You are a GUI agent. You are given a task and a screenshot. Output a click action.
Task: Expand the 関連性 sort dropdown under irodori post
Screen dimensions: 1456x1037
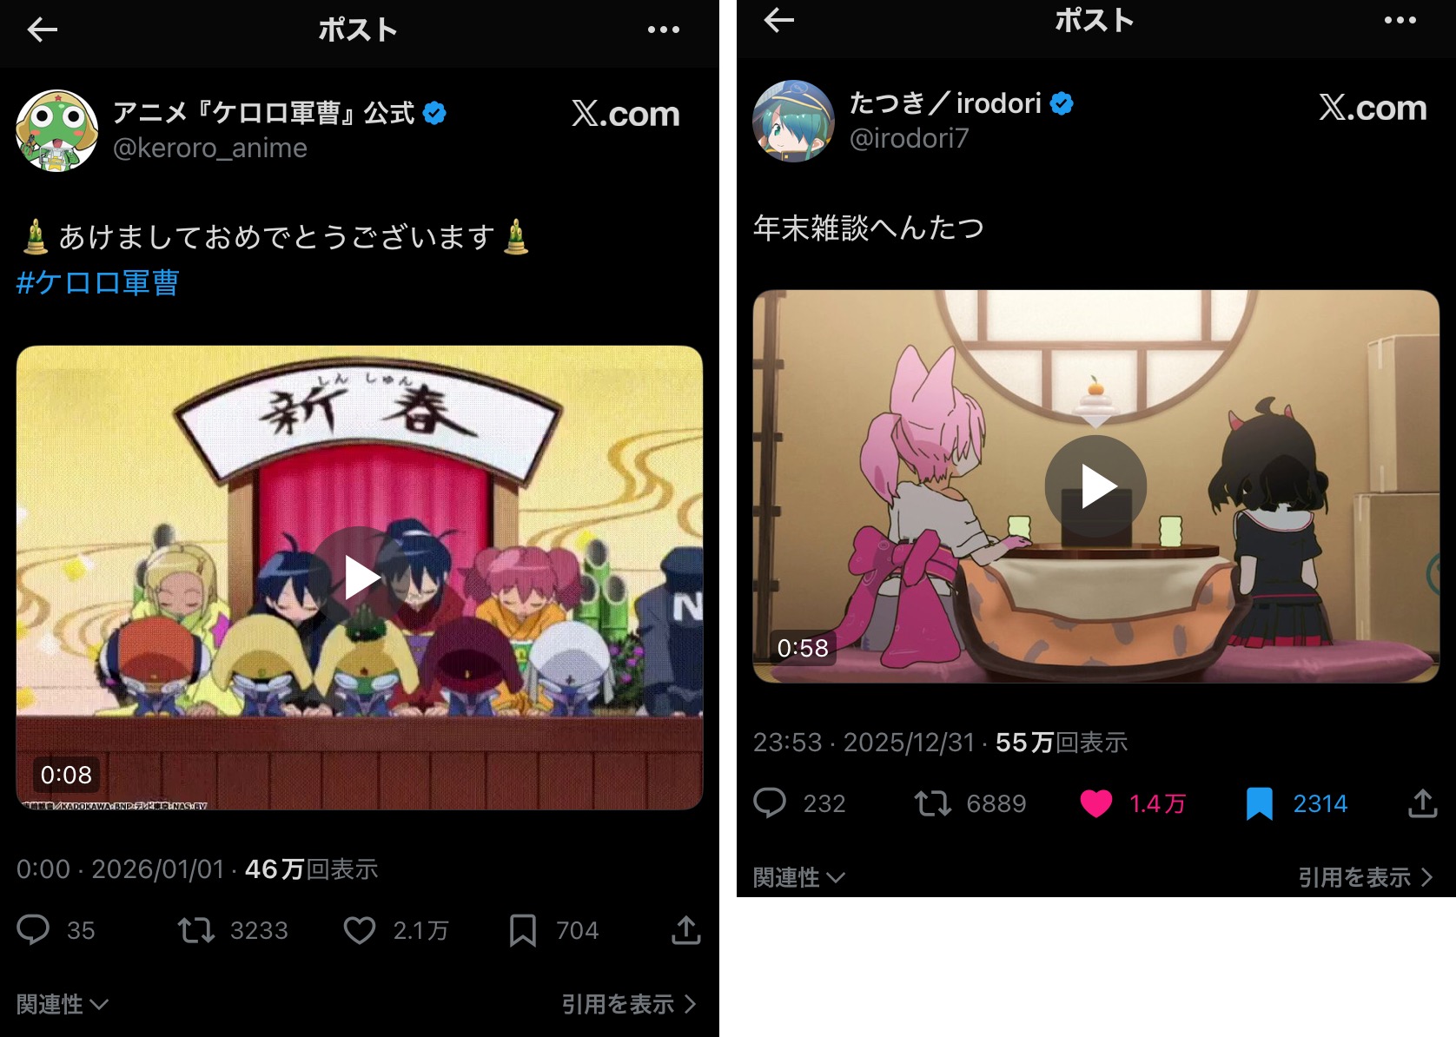point(799,877)
